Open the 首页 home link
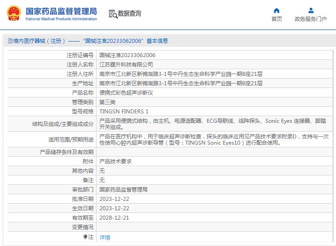336x246 pixels. [x=277, y=19]
